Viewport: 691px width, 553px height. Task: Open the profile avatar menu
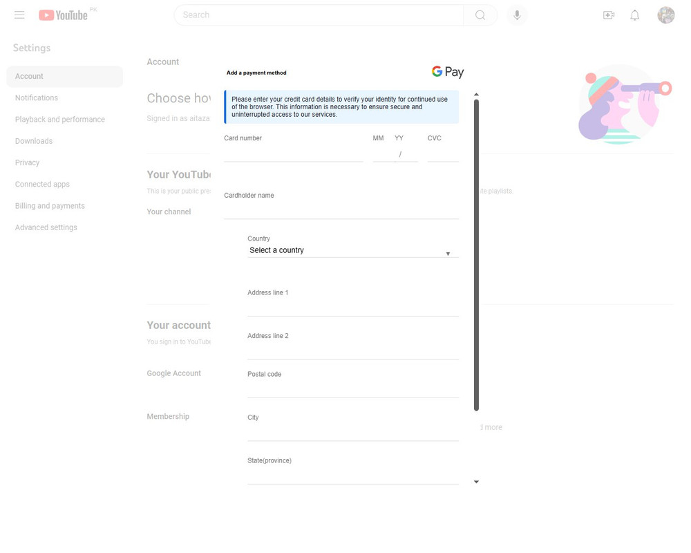pos(666,15)
